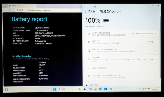The width and height of the screenshot is (164, 97).
Task: Click the LENOVO 26897JJ product name
Action: 41,30
